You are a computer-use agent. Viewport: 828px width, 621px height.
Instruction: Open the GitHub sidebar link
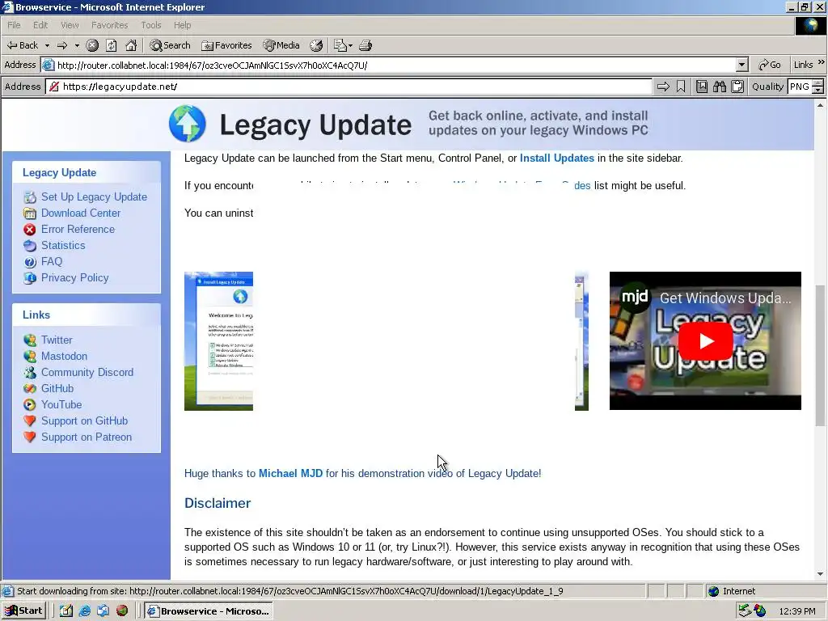(x=57, y=389)
